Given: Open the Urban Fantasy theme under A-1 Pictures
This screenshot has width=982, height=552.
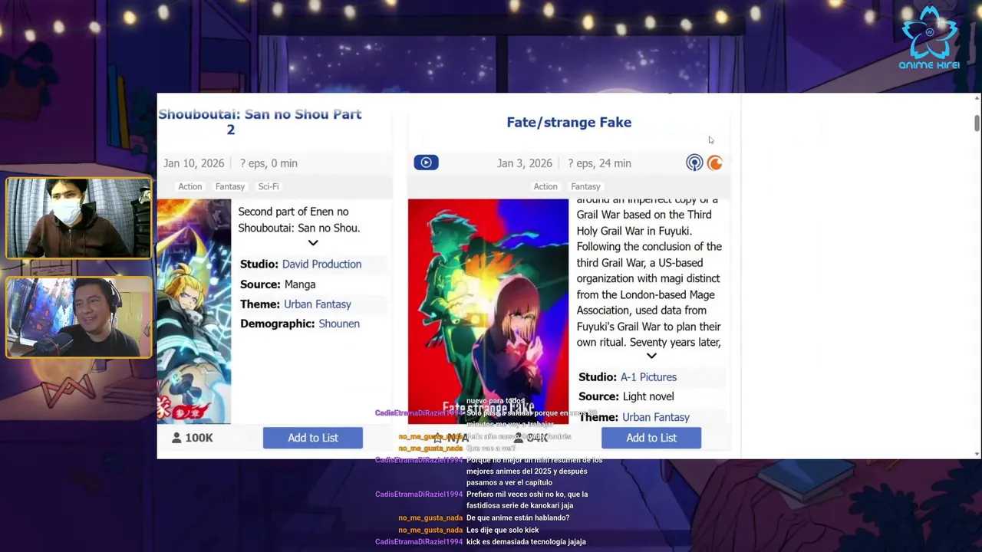Looking at the screenshot, I should pyautogui.click(x=656, y=417).
